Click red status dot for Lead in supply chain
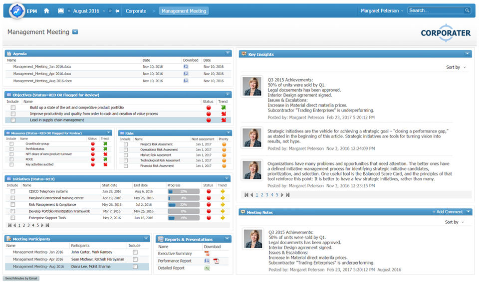 209,120
